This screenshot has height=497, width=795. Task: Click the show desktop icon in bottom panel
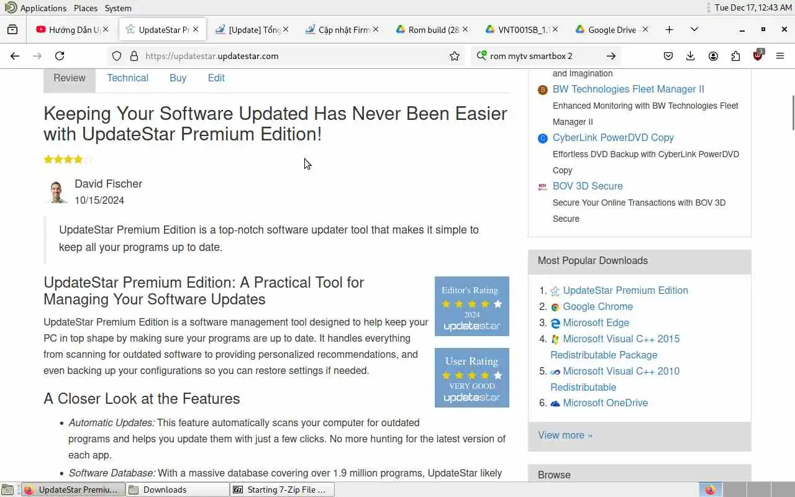click(7, 490)
